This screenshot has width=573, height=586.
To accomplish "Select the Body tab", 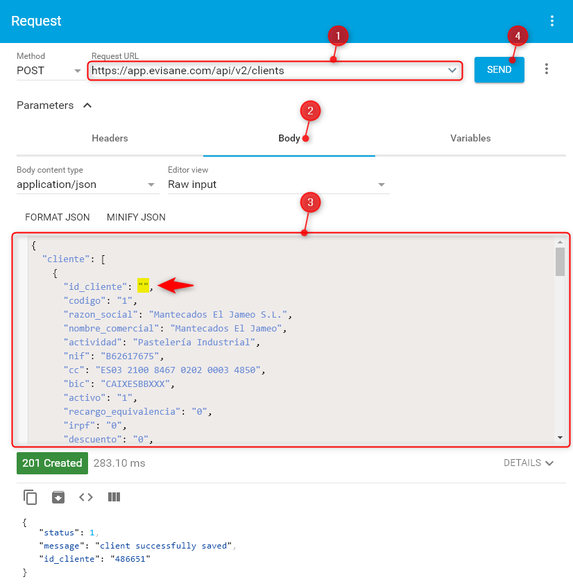I will coord(289,138).
